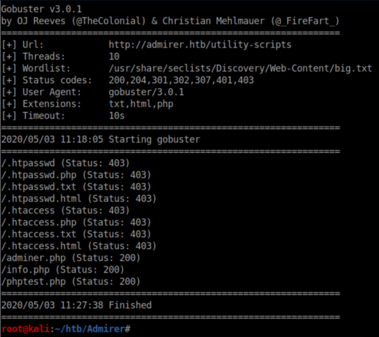
Task: Click the /phptest.php result line
Action: 71,281
